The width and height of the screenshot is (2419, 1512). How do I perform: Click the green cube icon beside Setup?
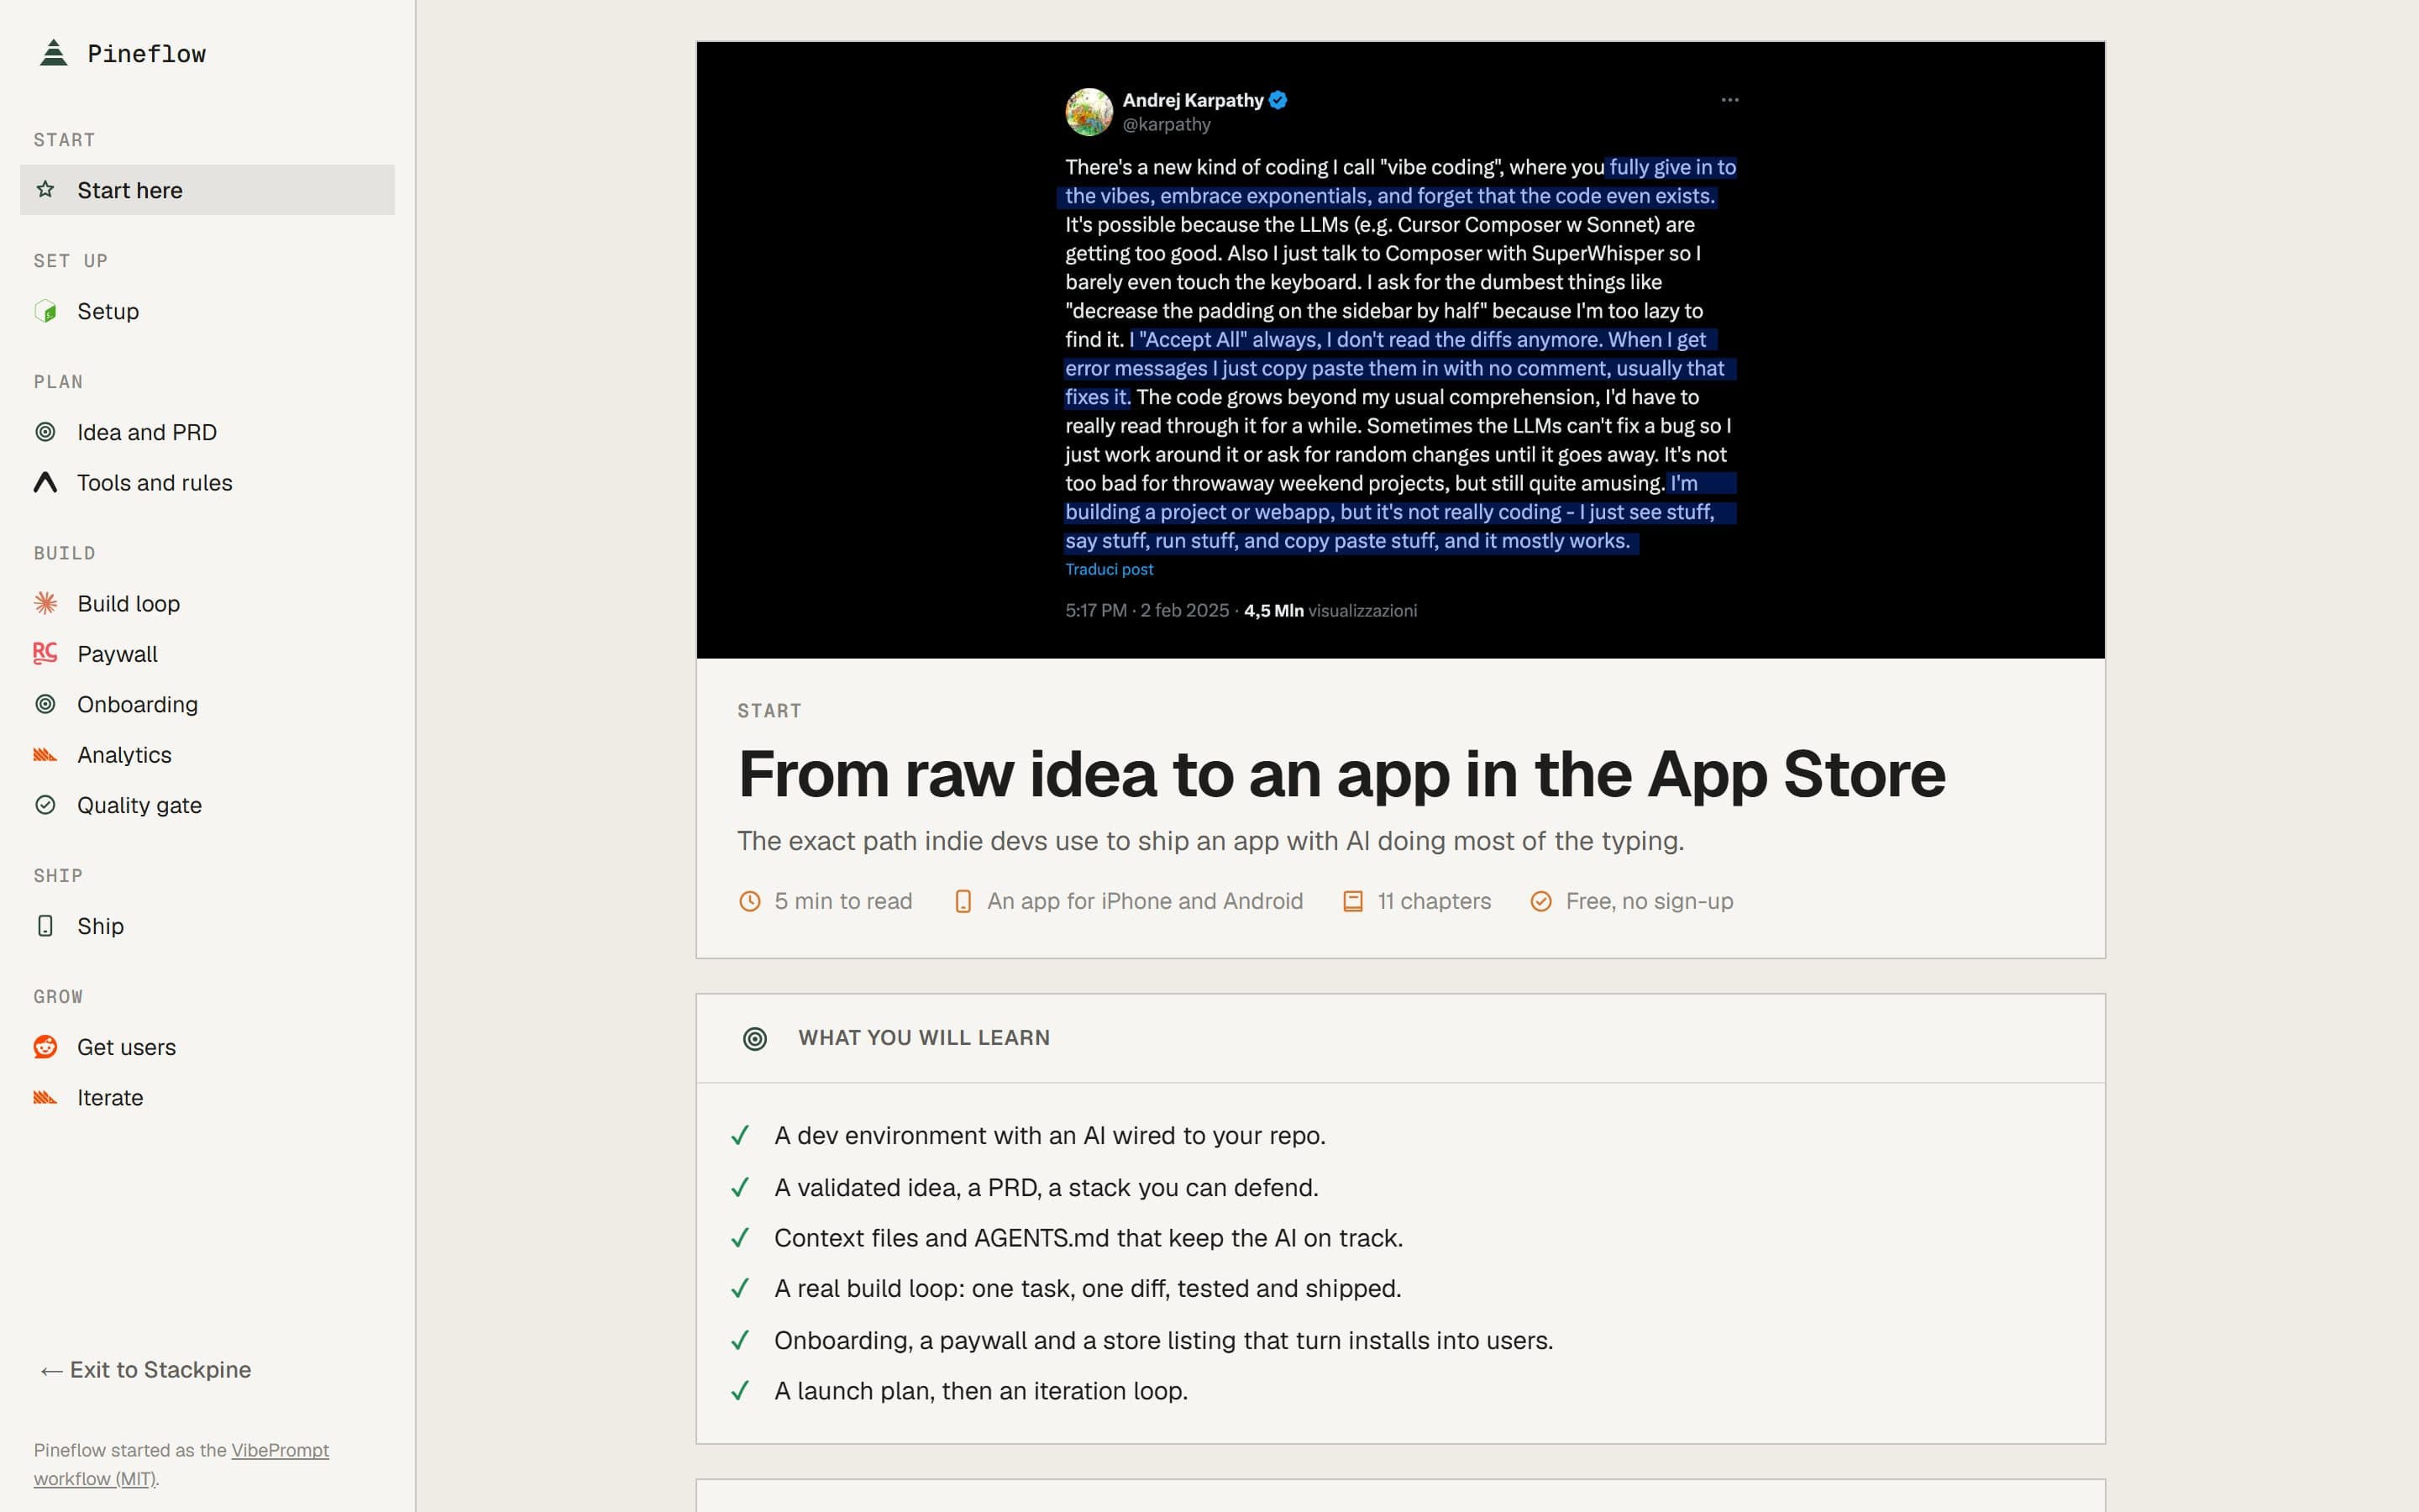click(45, 311)
